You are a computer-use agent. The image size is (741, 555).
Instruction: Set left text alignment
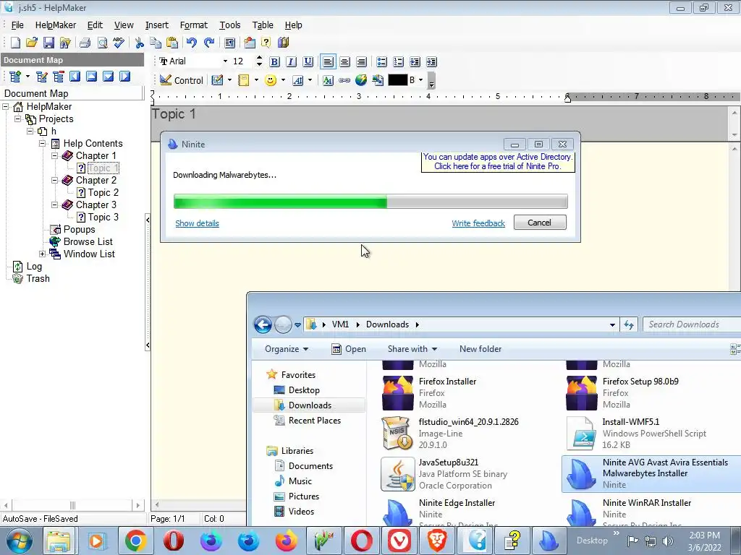328,62
